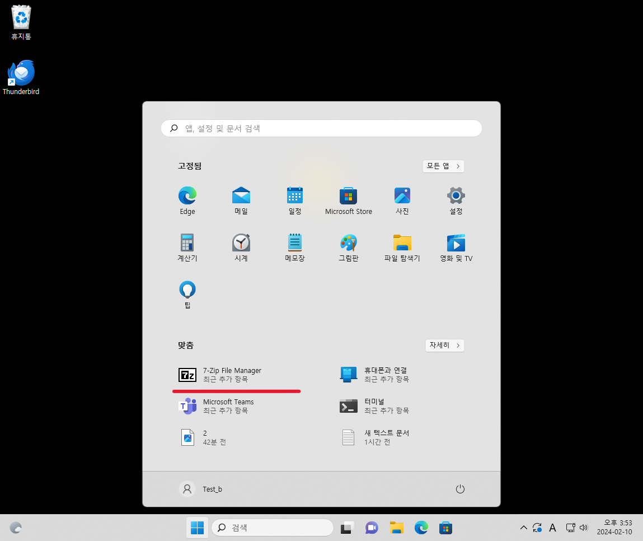The width and height of the screenshot is (643, 541).
Task: Launch 메모장 notepad
Action: [x=295, y=248]
